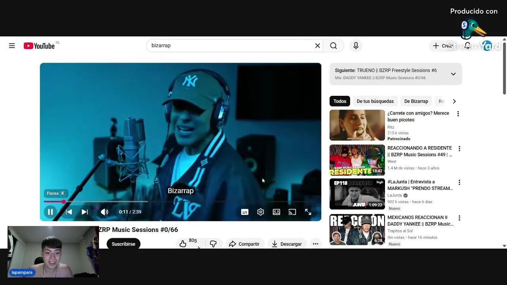The height and width of the screenshot is (285, 507).
Task: Skip to next video in player
Action: click(x=84, y=212)
